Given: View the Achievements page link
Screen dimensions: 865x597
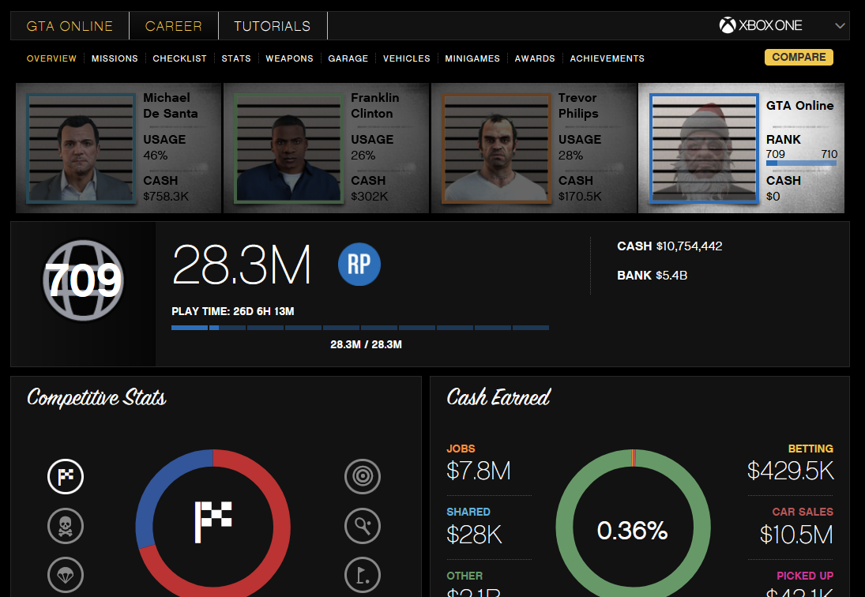Looking at the screenshot, I should [607, 58].
